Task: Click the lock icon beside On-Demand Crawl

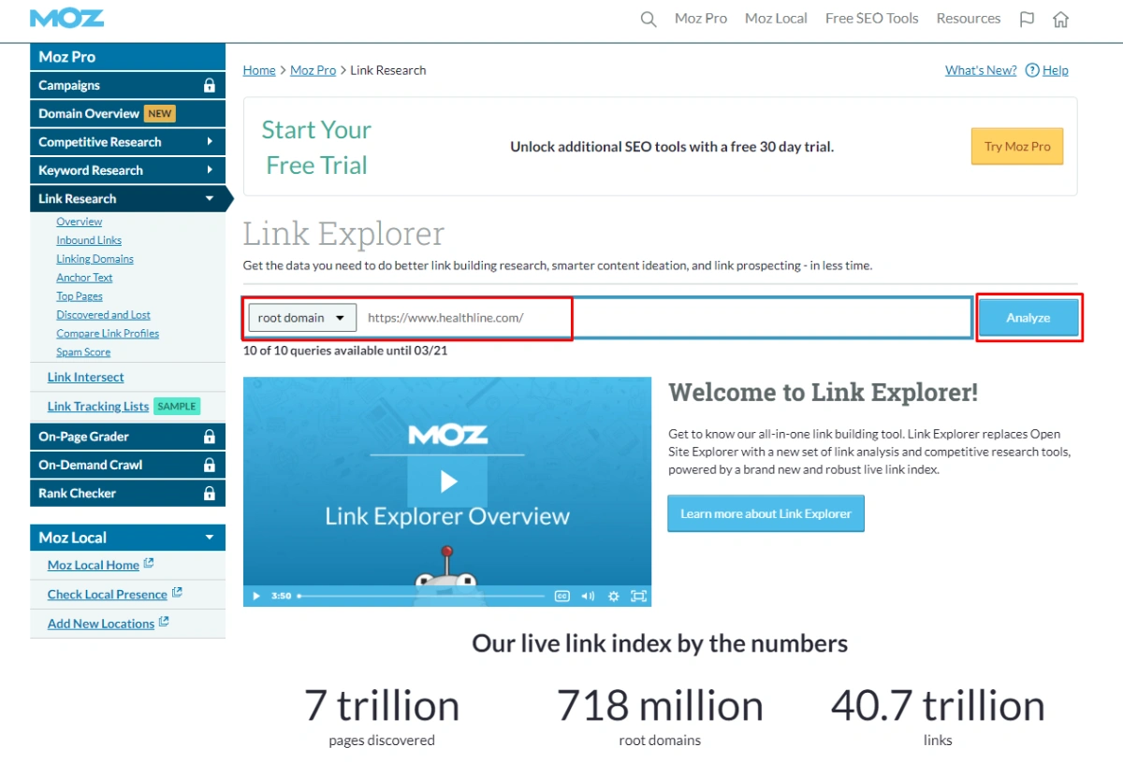Action: tap(210, 465)
